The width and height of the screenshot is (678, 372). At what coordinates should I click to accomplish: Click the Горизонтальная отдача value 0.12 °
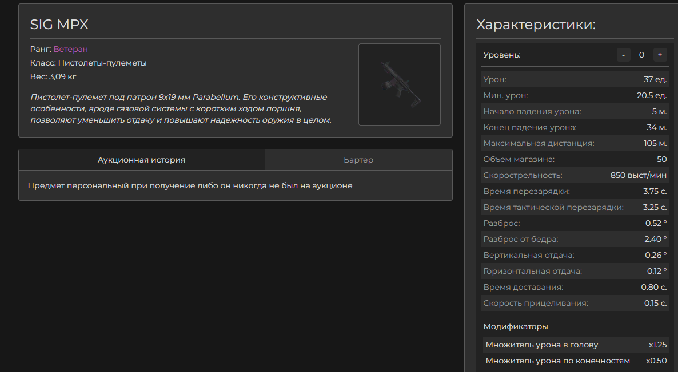click(657, 271)
